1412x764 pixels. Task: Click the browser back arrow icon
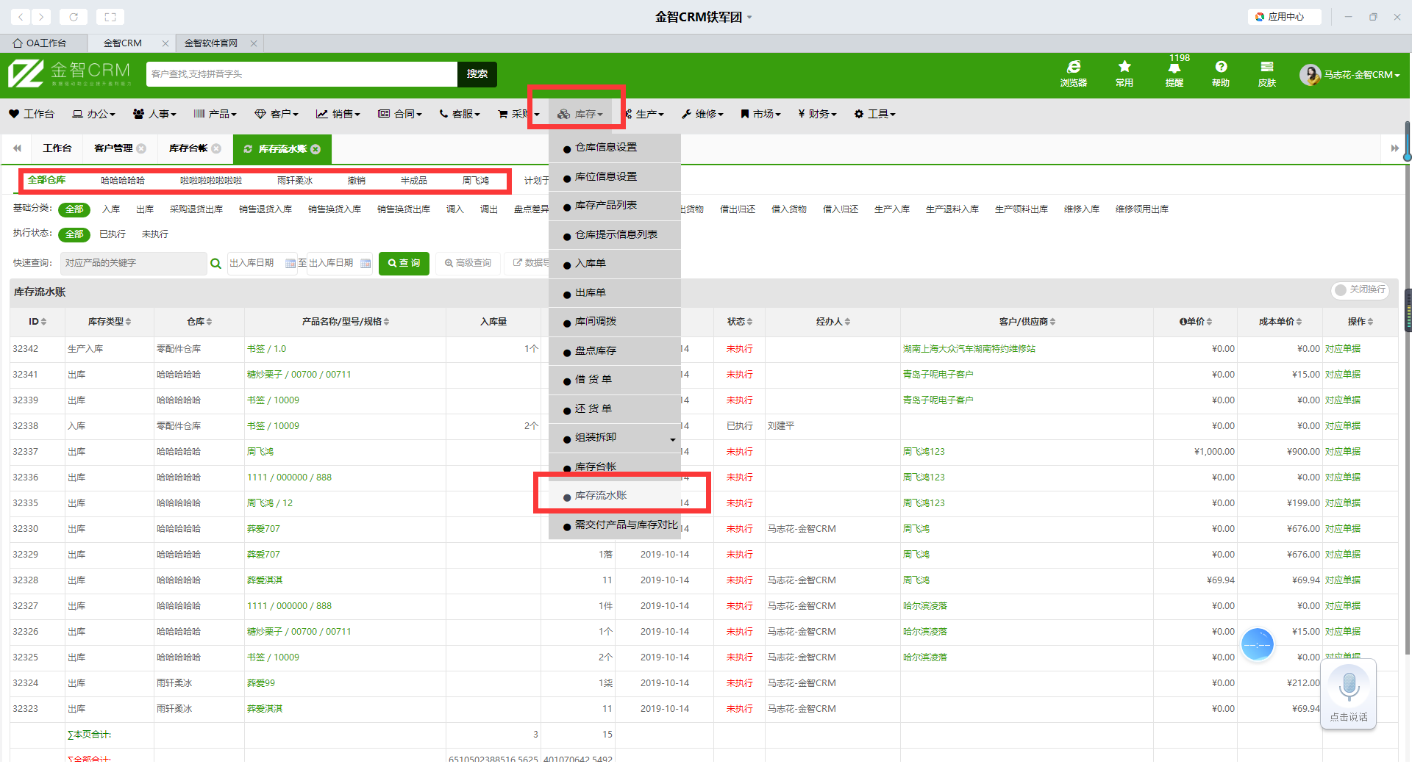coord(21,16)
